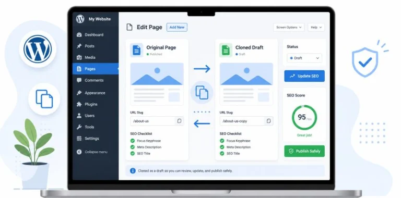Click the Plugins puzzle icon

point(79,104)
